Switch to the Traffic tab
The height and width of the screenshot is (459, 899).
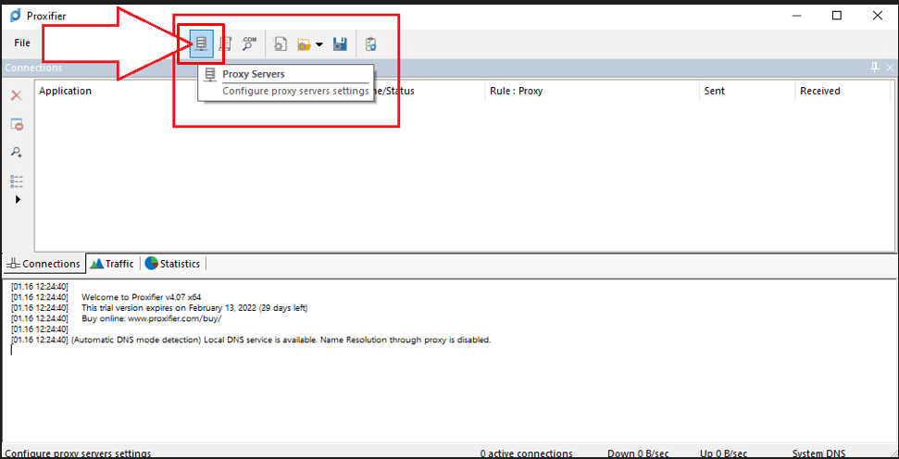tap(112, 264)
